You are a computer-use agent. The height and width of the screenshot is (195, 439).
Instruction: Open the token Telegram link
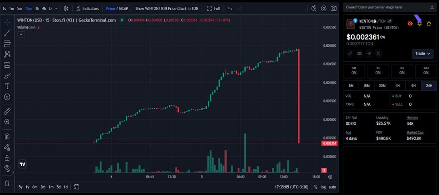[369, 54]
